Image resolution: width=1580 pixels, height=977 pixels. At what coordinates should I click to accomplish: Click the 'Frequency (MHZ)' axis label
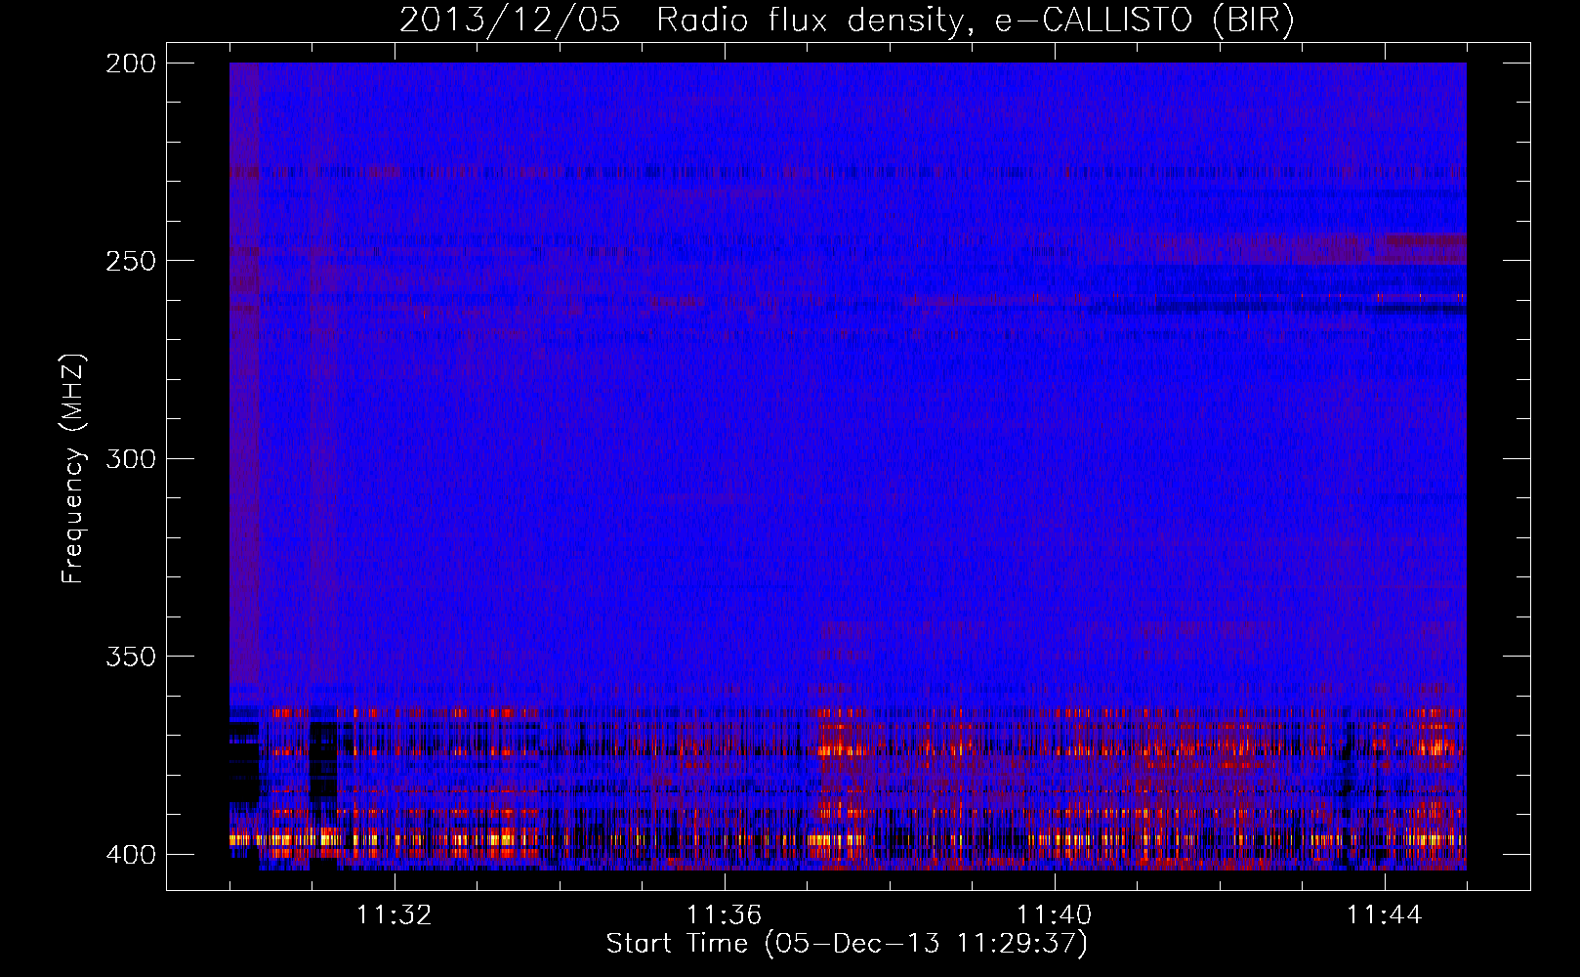pyautogui.click(x=73, y=469)
